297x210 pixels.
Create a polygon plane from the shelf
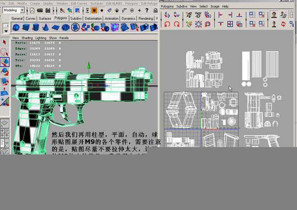[56, 28]
